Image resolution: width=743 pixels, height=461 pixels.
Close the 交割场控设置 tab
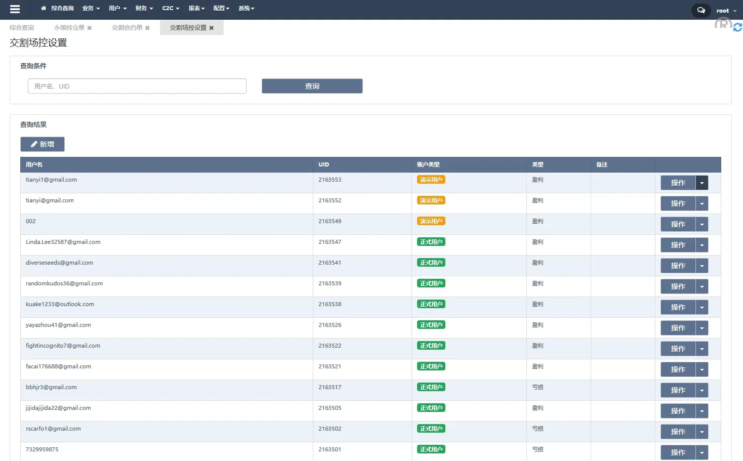[212, 28]
